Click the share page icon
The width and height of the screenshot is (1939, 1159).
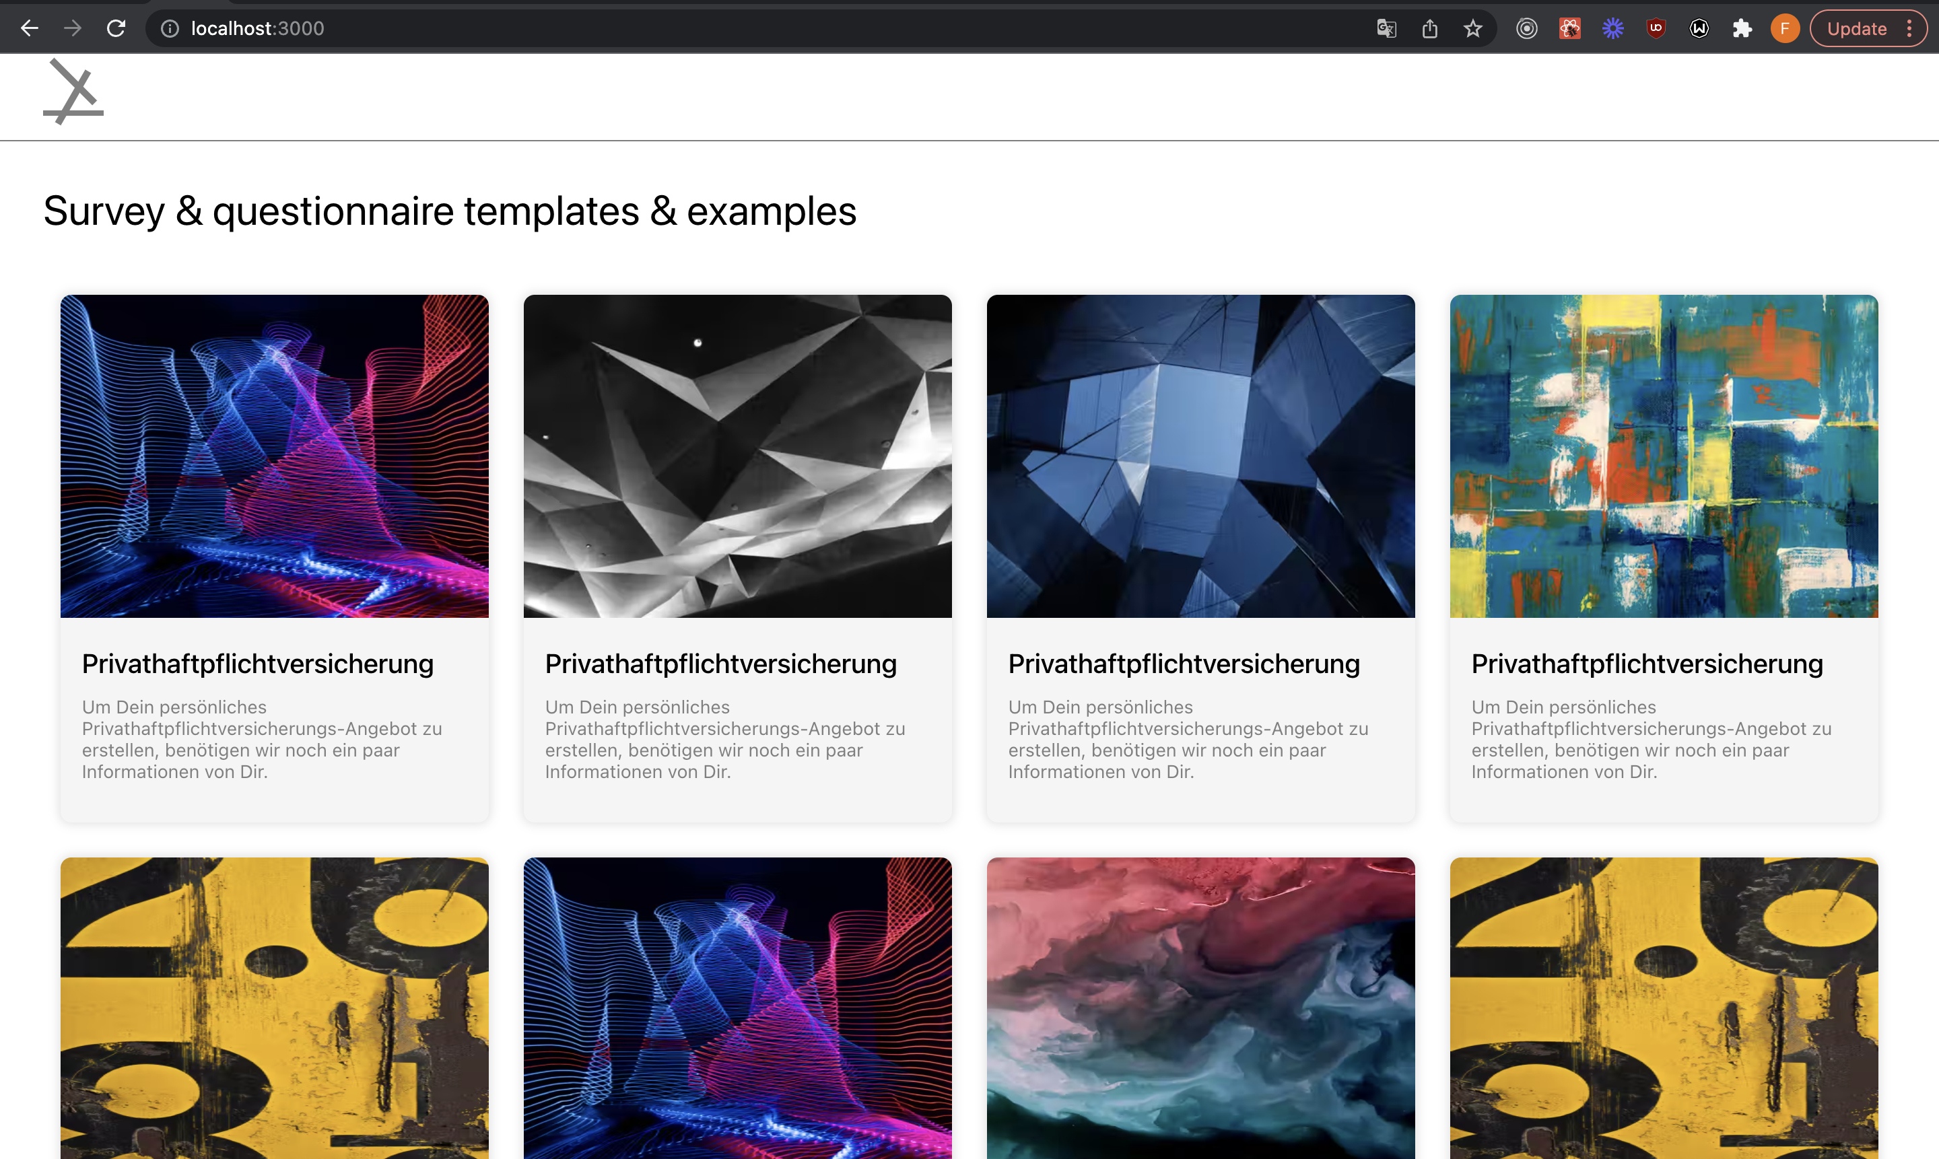[x=1429, y=29]
